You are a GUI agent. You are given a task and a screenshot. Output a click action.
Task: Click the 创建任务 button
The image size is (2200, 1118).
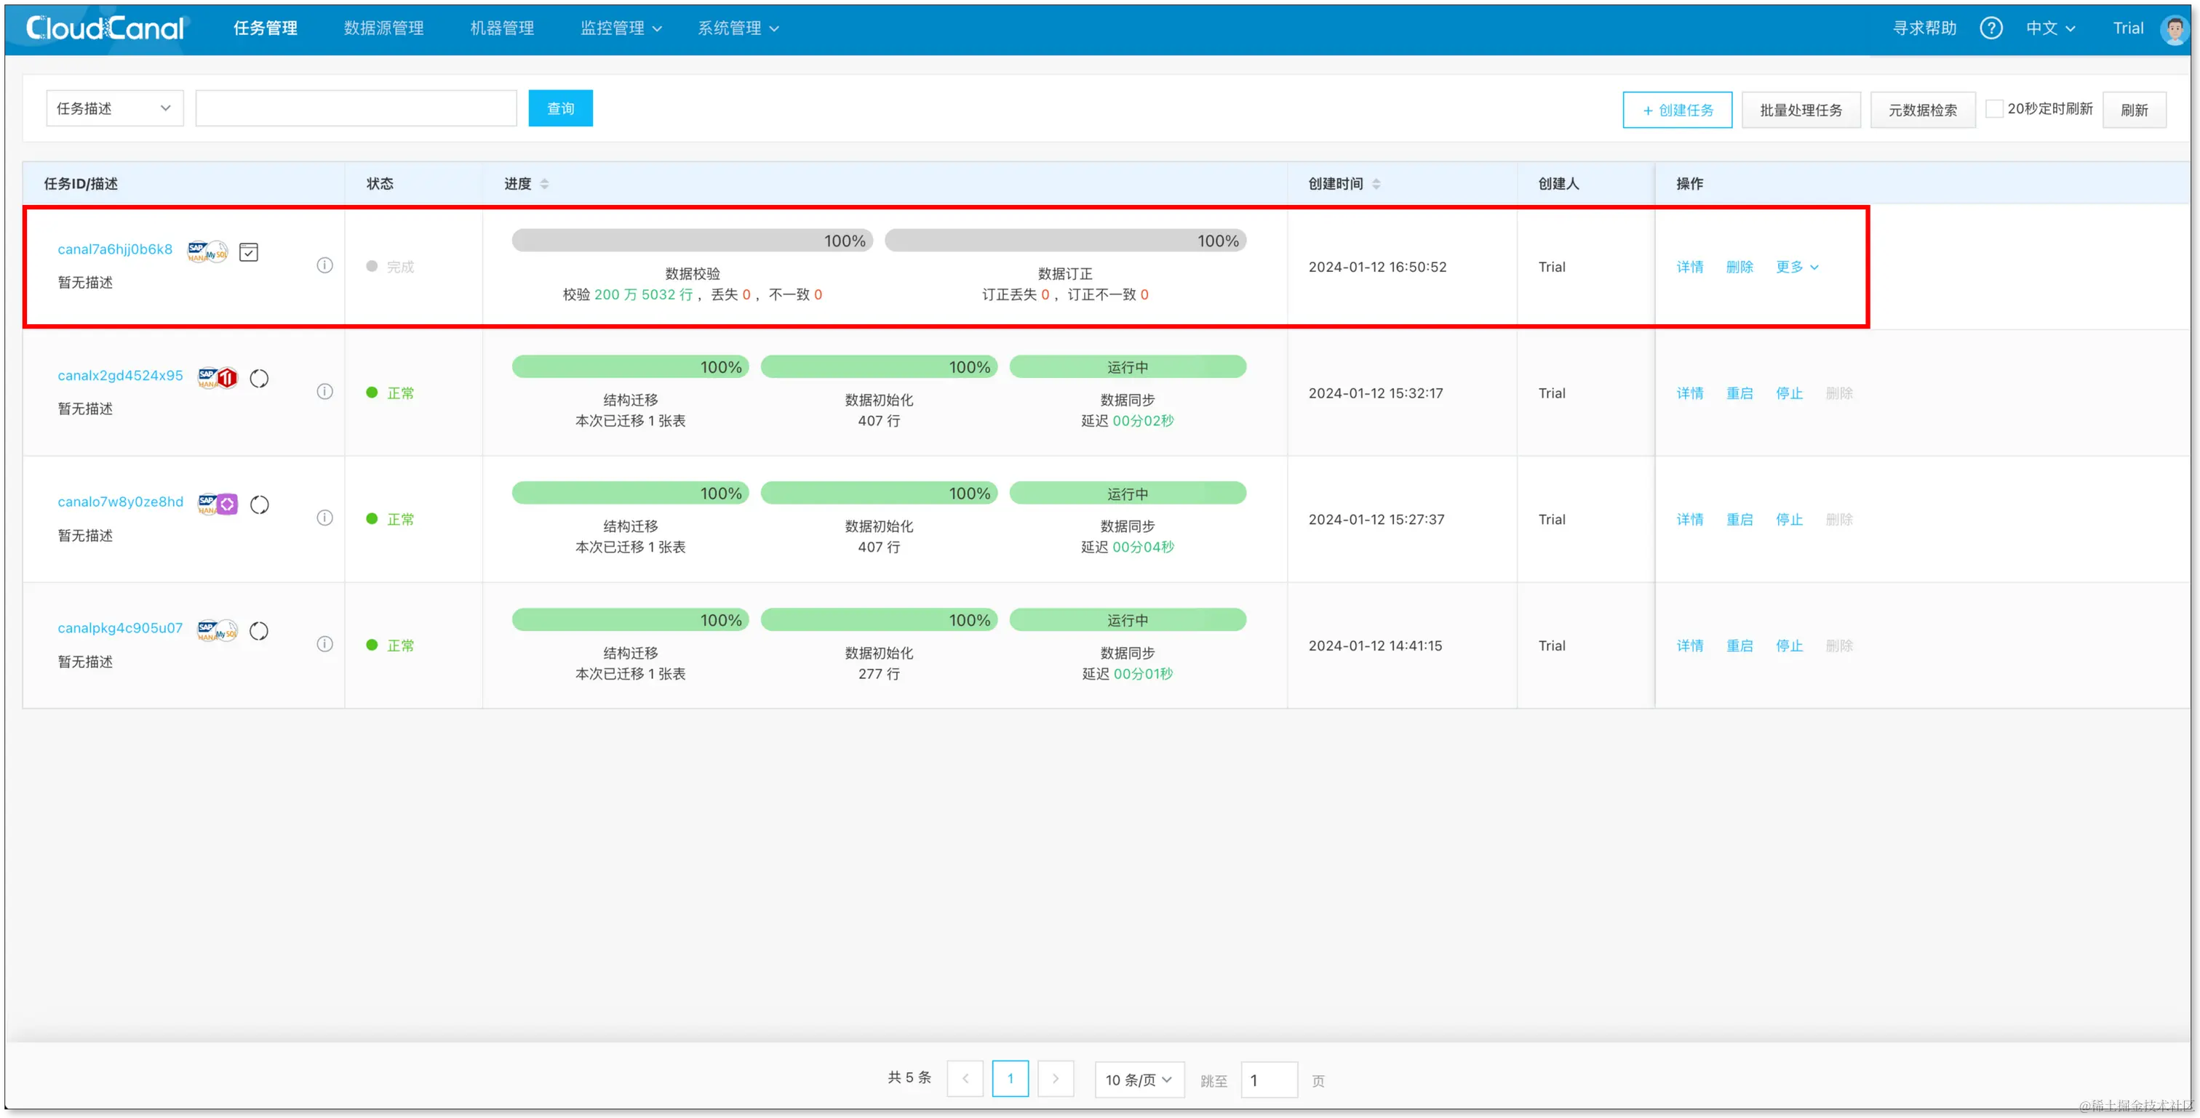pos(1678,109)
